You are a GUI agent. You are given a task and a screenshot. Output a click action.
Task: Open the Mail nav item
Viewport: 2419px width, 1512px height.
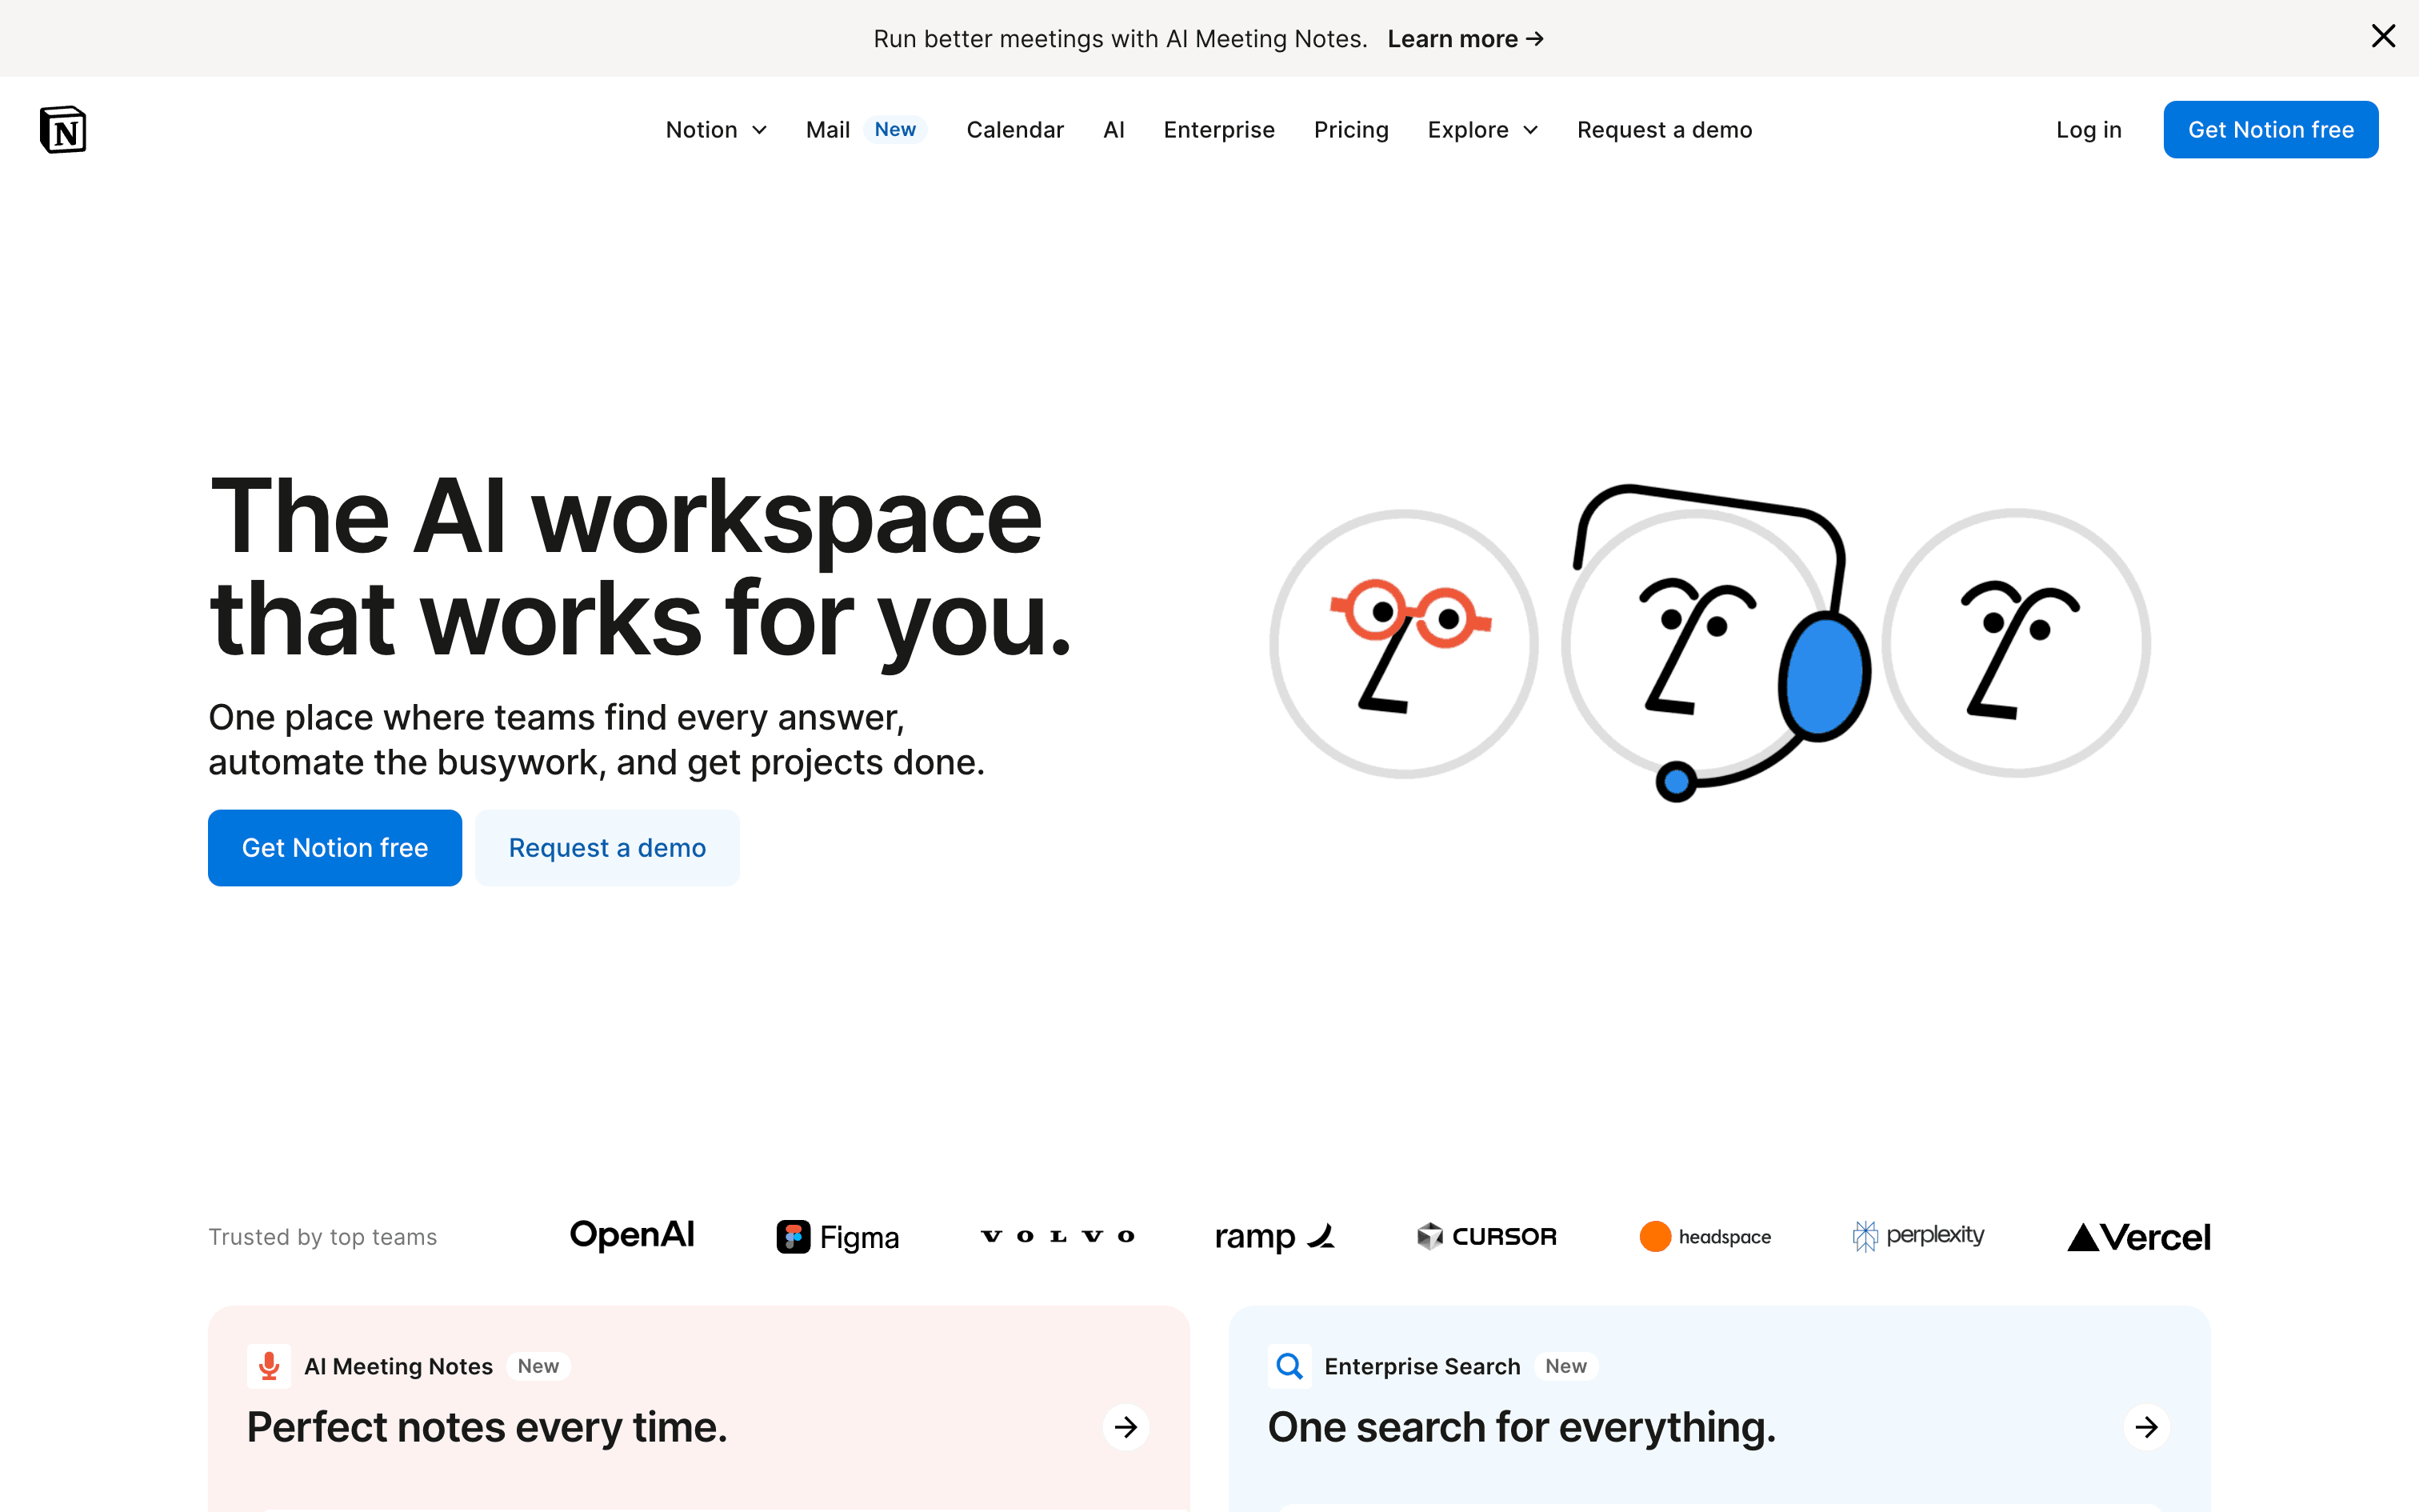pos(829,130)
